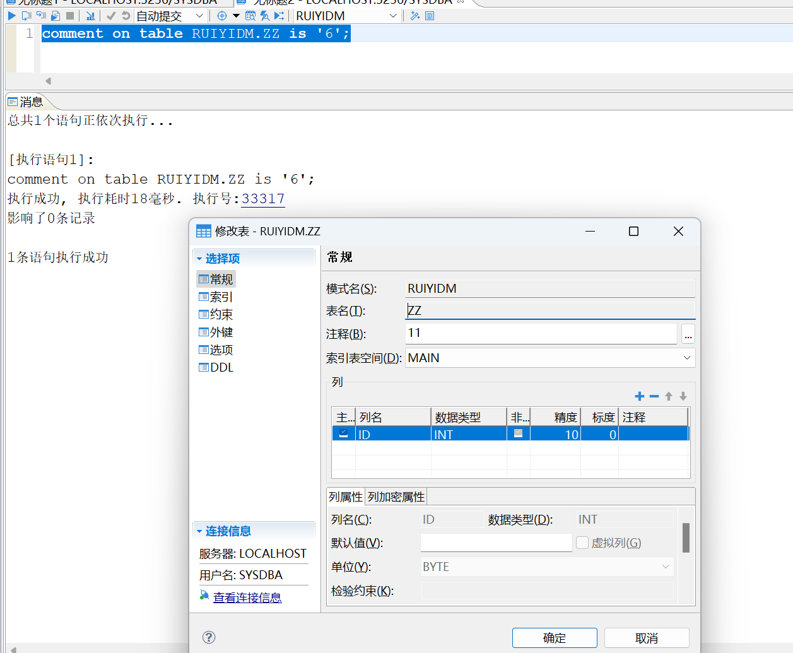
Task: Click the 检验约束 input field
Action: tap(547, 591)
